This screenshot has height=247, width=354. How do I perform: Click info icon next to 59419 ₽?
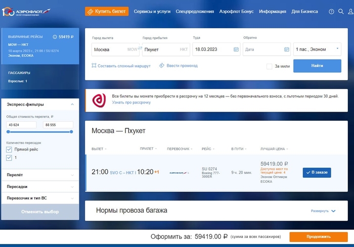click(55, 37)
